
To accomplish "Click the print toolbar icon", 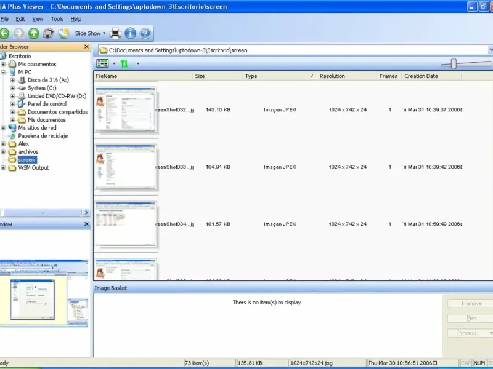I will 116,33.
